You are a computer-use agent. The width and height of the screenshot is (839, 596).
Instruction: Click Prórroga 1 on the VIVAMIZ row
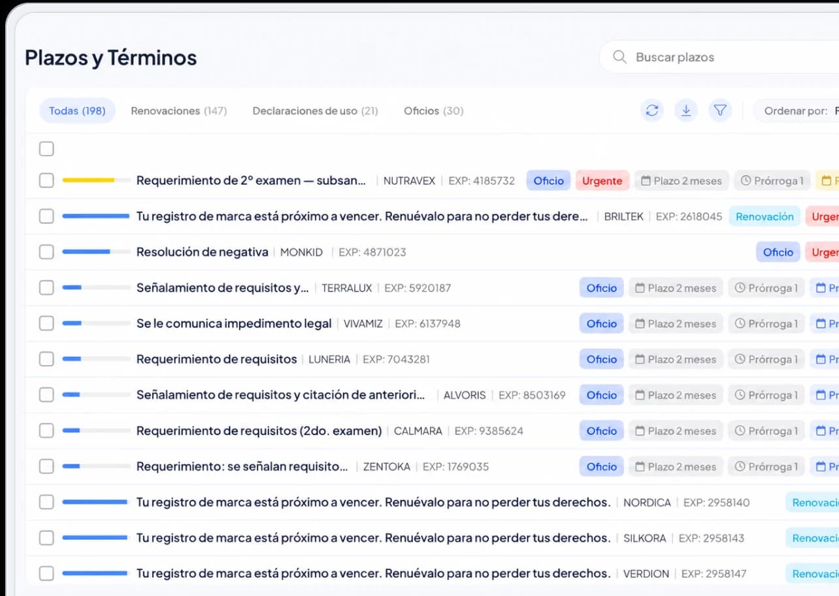tap(766, 323)
